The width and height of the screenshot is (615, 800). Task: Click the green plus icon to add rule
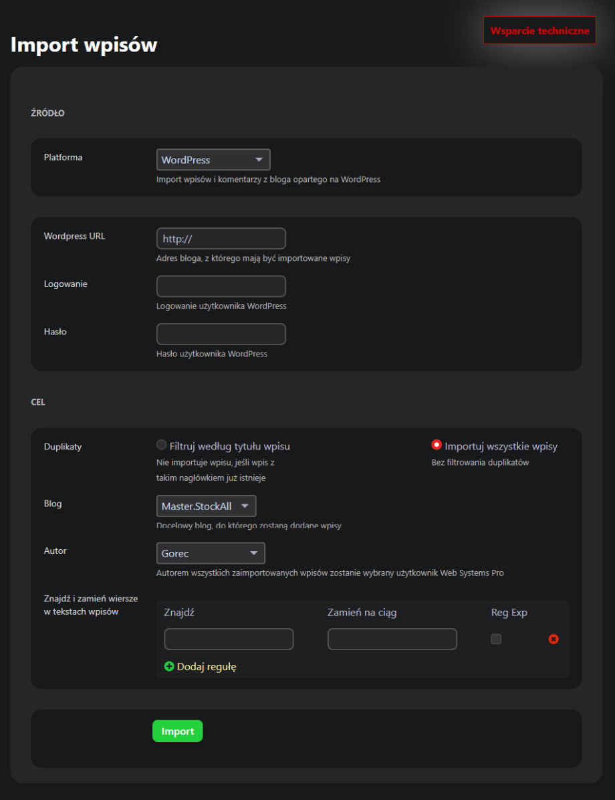pos(169,666)
